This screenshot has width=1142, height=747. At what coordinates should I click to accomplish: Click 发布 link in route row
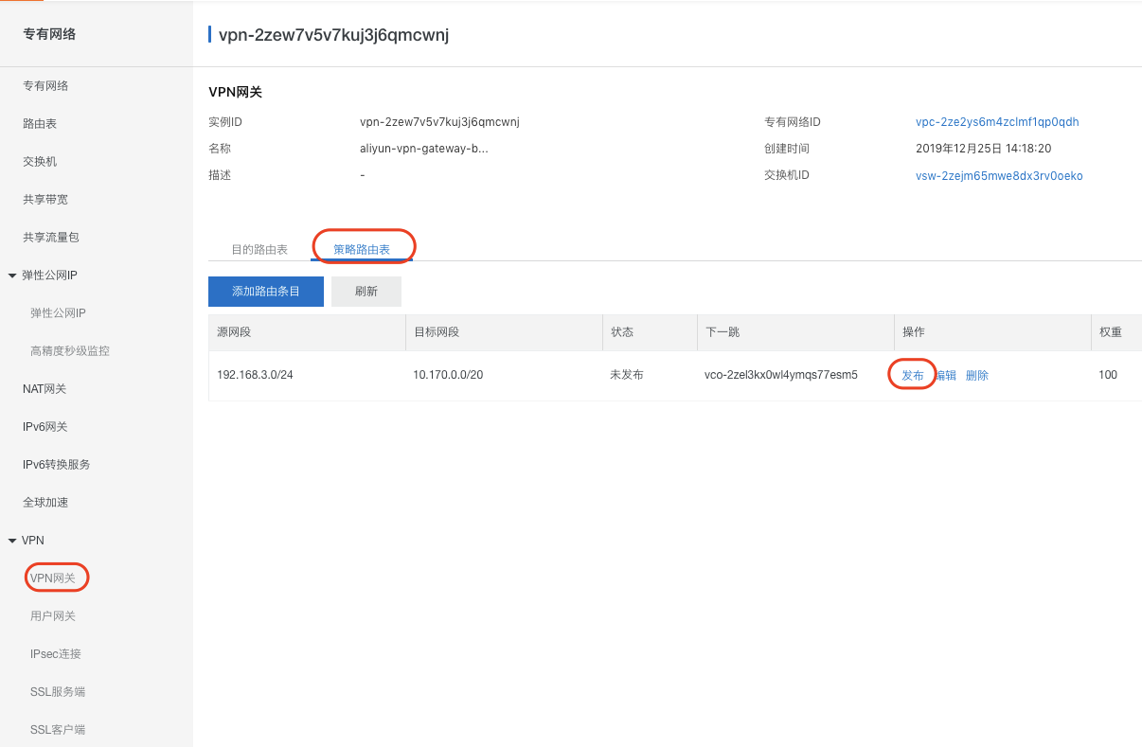pyautogui.click(x=913, y=376)
